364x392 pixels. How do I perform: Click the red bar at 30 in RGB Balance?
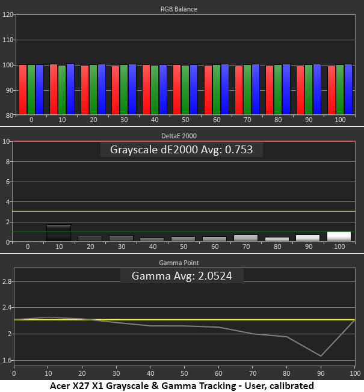click(116, 90)
